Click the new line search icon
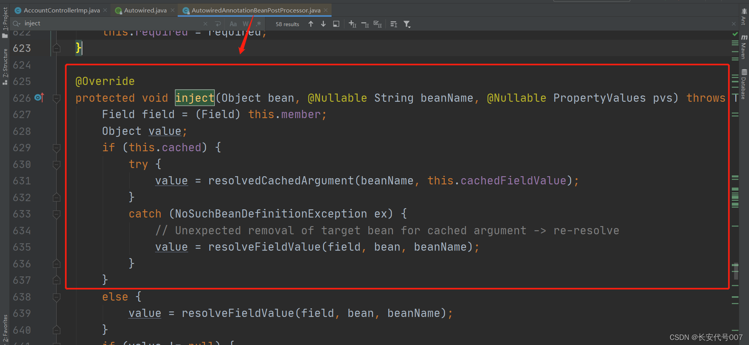The width and height of the screenshot is (749, 345). 218,24
